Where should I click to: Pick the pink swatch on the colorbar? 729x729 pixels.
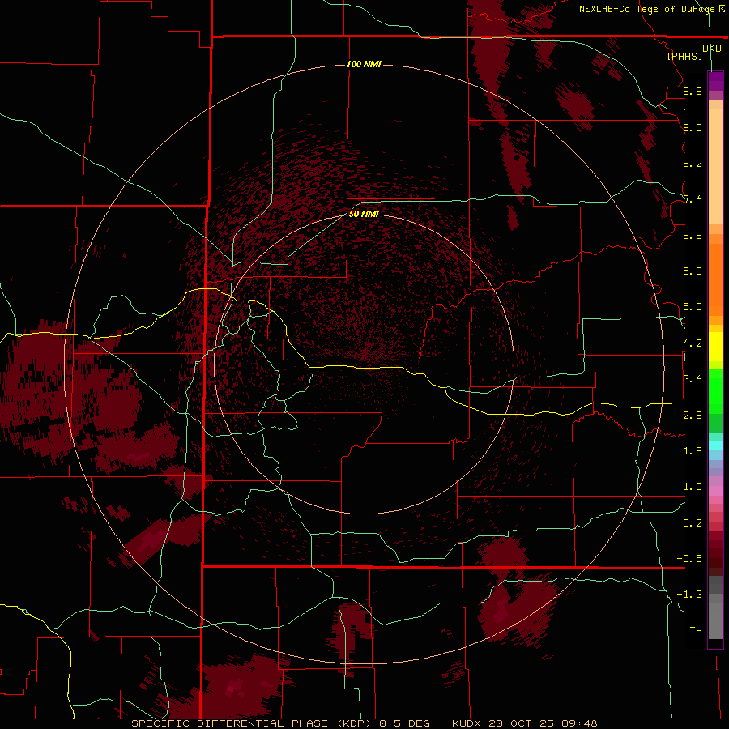[x=715, y=491]
